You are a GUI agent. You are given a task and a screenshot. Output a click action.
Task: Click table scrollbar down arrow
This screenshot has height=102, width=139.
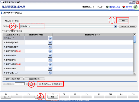click(135, 73)
